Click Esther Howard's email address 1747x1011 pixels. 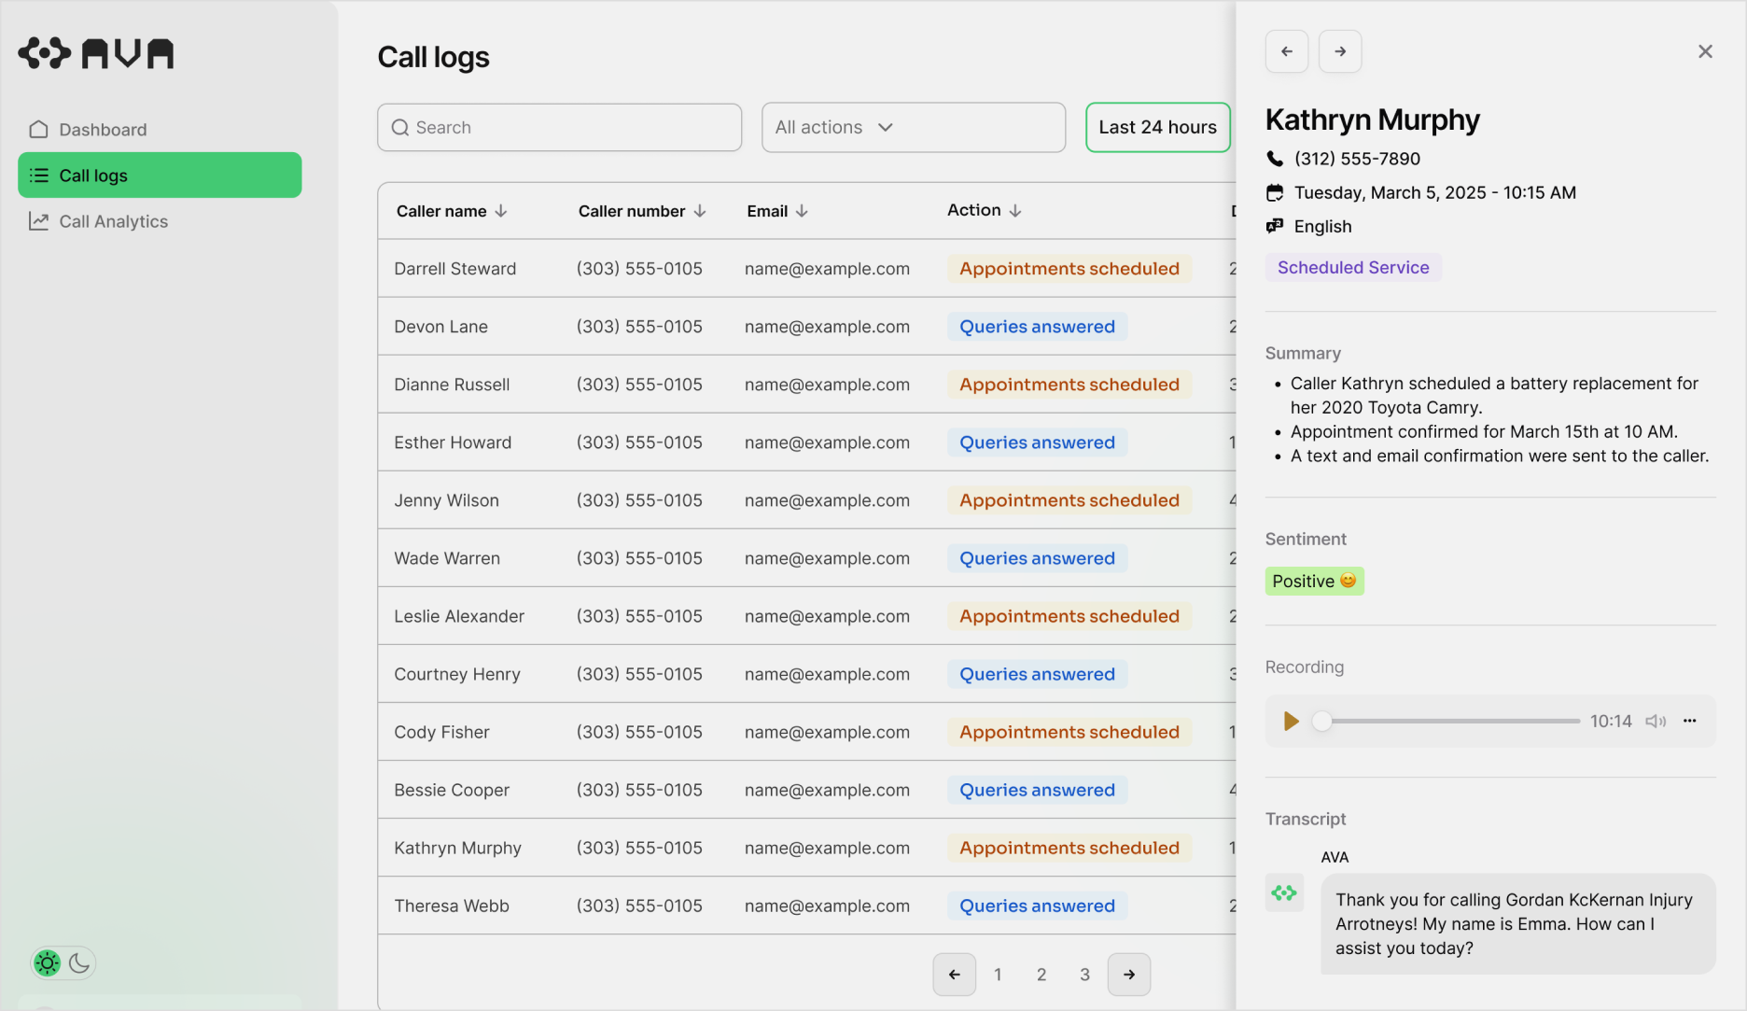(827, 442)
